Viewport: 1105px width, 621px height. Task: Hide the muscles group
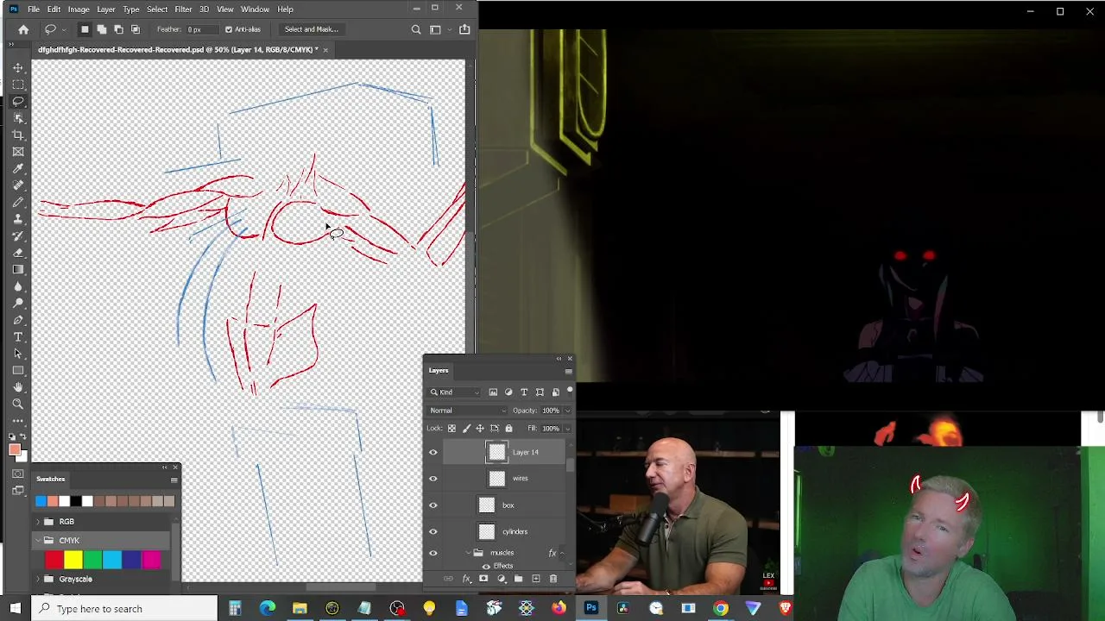(x=433, y=553)
